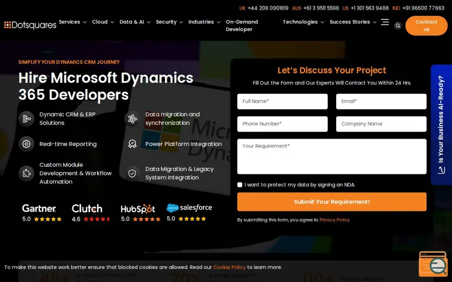Screen dimensions: 452x282
Task: Click the Data migration and synchronization icon
Action: [x=132, y=118]
